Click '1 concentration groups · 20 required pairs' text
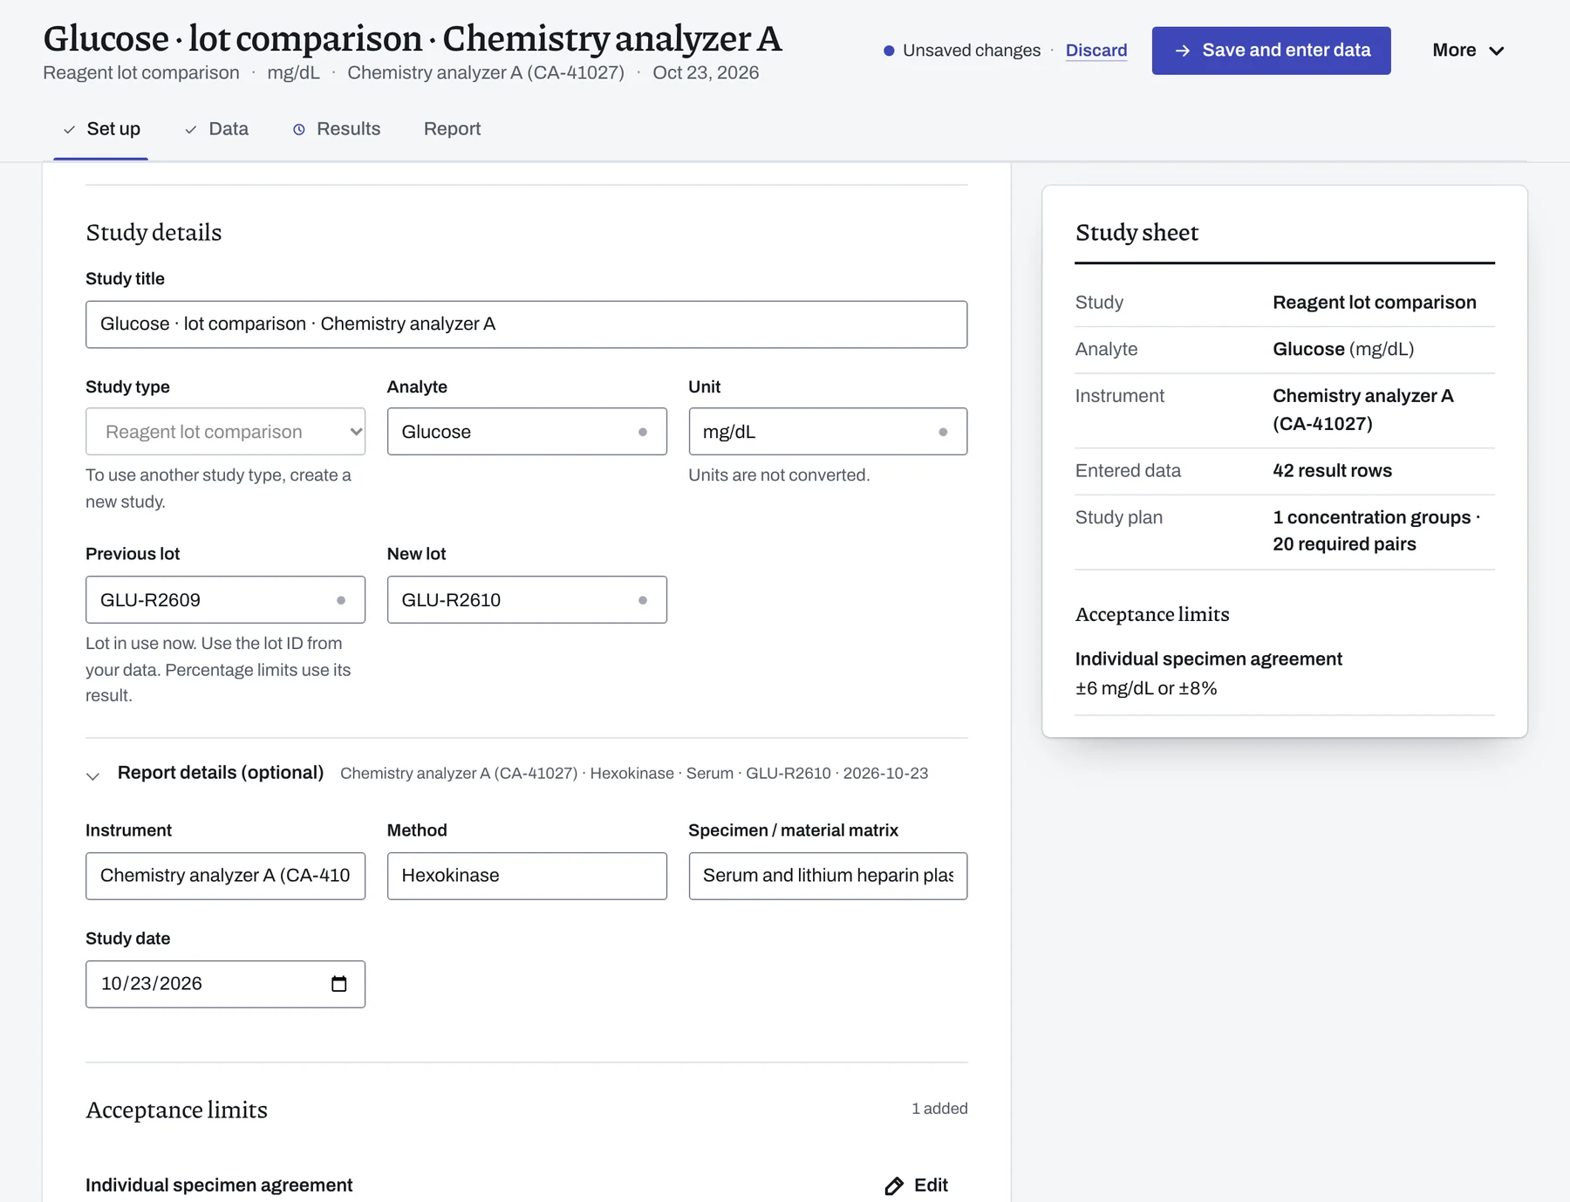The width and height of the screenshot is (1570, 1202). [1376, 530]
